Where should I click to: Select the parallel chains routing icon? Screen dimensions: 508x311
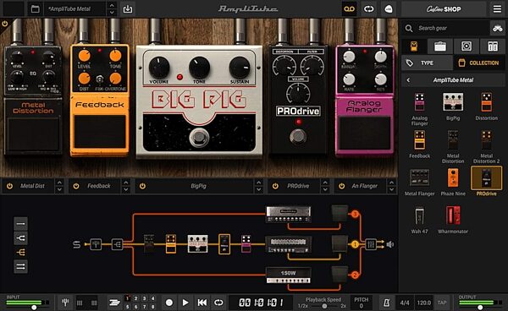click(x=20, y=266)
